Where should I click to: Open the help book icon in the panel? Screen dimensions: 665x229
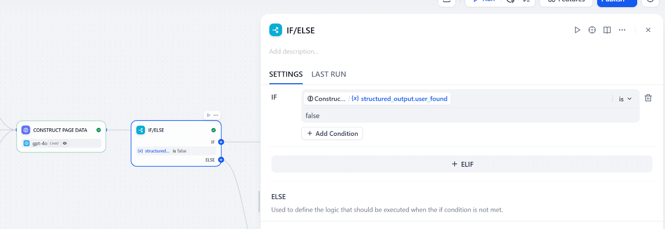[607, 30]
